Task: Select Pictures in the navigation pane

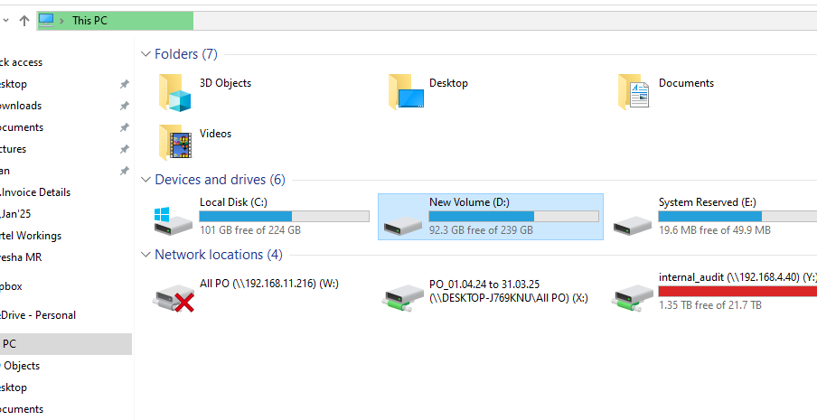Action: coord(13,149)
